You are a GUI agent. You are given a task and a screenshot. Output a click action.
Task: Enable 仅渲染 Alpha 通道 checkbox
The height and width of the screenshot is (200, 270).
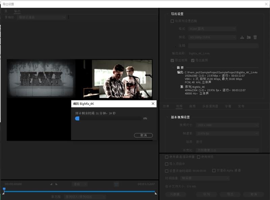[x=214, y=170]
